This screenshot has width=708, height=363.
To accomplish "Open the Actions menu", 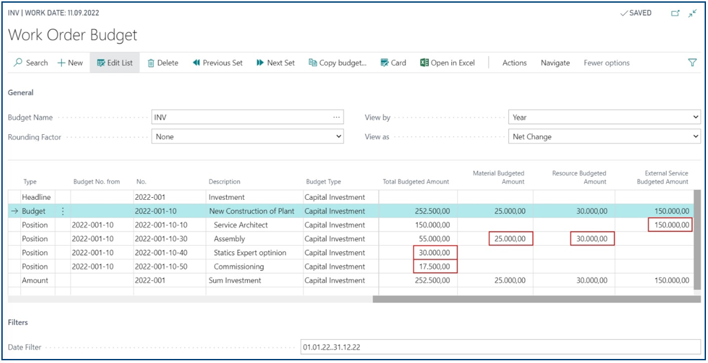I will point(514,63).
